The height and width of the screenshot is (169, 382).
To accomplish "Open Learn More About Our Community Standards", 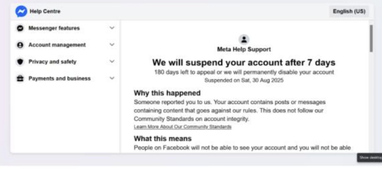I will pos(182,127).
